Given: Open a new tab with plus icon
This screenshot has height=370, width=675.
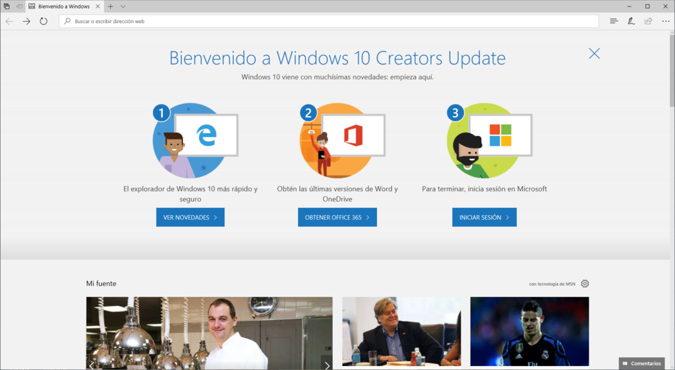Looking at the screenshot, I should pos(110,6).
